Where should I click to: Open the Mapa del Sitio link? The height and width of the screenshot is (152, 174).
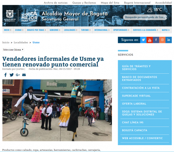pos(110,3)
